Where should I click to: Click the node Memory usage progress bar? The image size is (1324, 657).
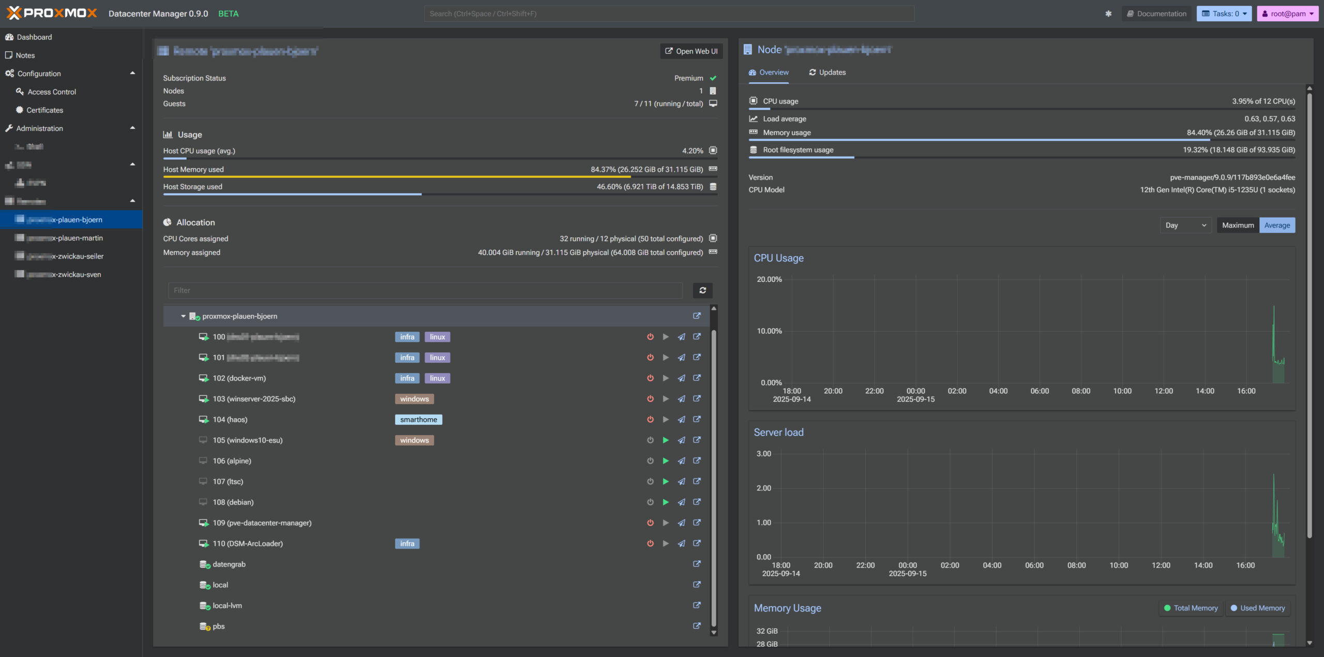tap(1022, 140)
